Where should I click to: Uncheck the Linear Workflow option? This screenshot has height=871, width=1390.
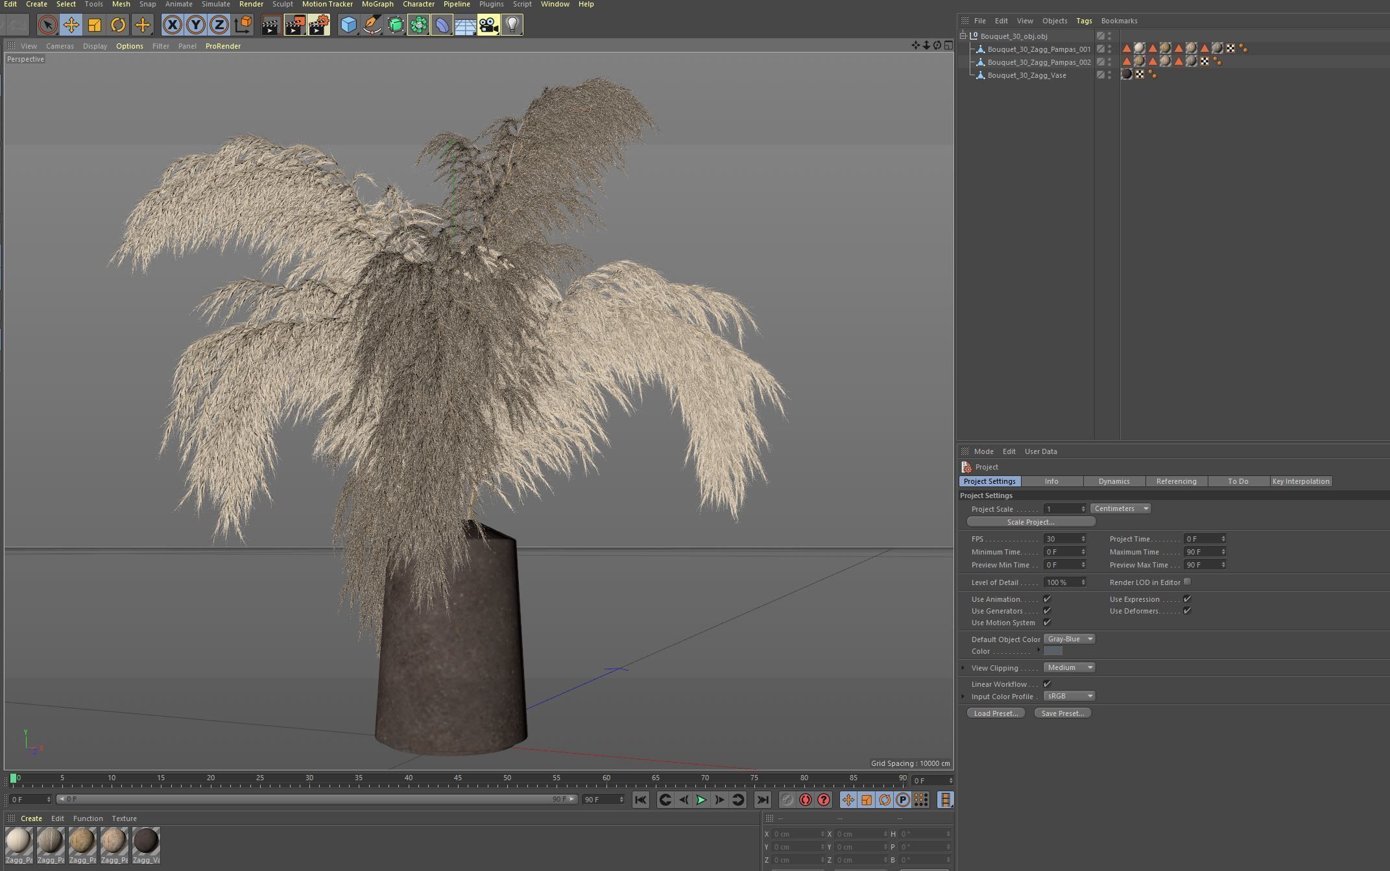[x=1047, y=684]
